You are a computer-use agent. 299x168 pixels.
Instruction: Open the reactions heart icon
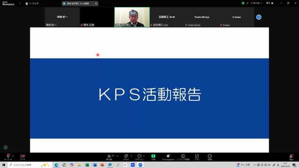click(139, 157)
